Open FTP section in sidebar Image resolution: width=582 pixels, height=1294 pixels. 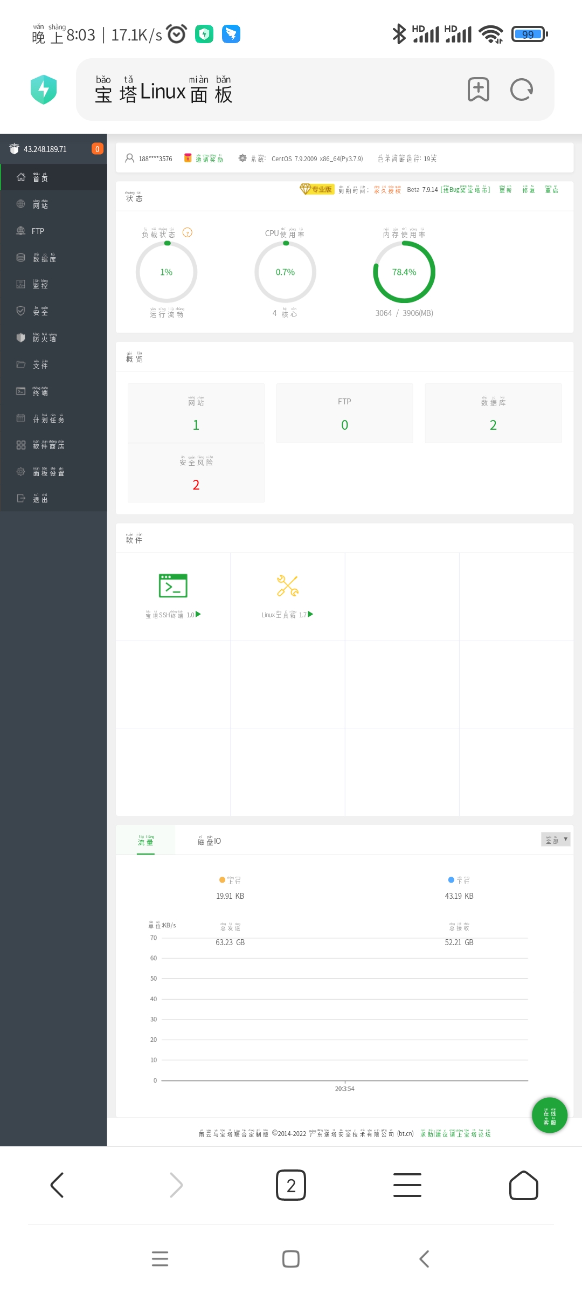pos(54,231)
